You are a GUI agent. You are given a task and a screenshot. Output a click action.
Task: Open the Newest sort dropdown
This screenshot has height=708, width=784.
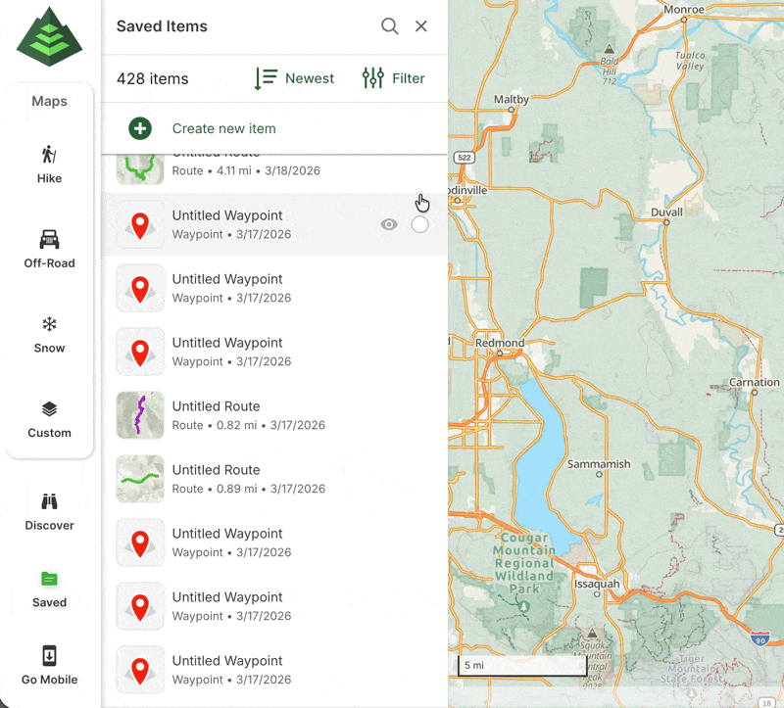tap(294, 78)
